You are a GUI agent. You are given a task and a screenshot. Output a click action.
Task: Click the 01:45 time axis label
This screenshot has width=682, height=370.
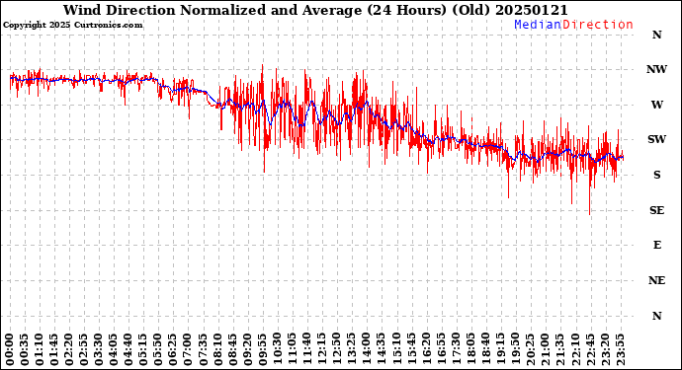54,349
